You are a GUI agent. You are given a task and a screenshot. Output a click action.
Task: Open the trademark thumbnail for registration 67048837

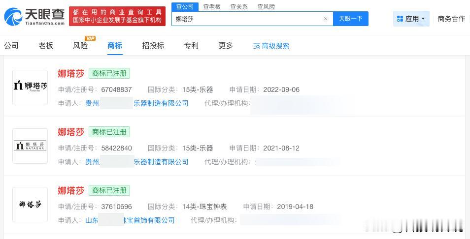(30, 88)
